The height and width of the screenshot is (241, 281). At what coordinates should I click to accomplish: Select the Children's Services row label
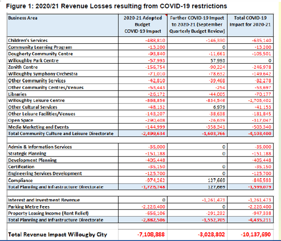[x=28, y=41]
